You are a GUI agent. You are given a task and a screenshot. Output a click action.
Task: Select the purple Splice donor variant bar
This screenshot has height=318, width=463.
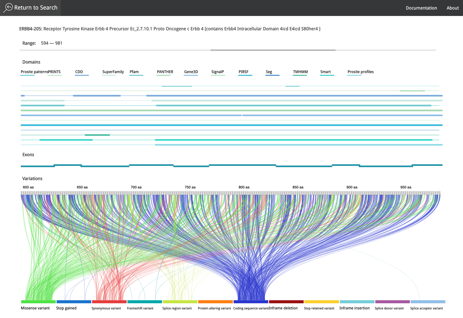click(x=392, y=302)
